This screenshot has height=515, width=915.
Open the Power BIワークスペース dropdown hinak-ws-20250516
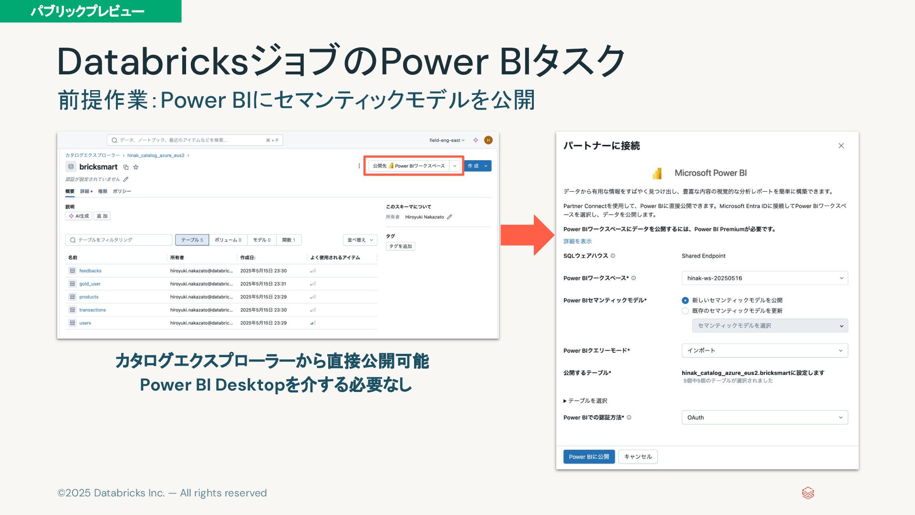pyautogui.click(x=765, y=278)
